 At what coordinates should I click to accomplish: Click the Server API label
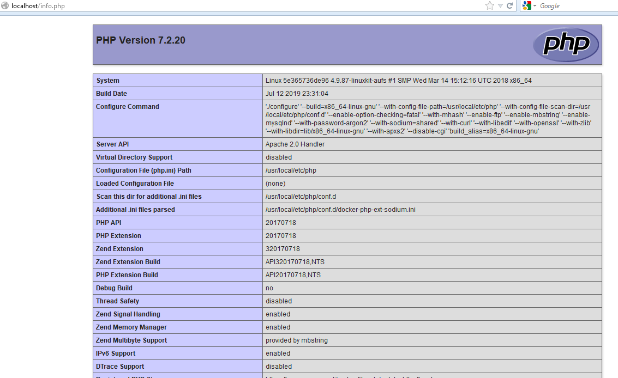112,144
